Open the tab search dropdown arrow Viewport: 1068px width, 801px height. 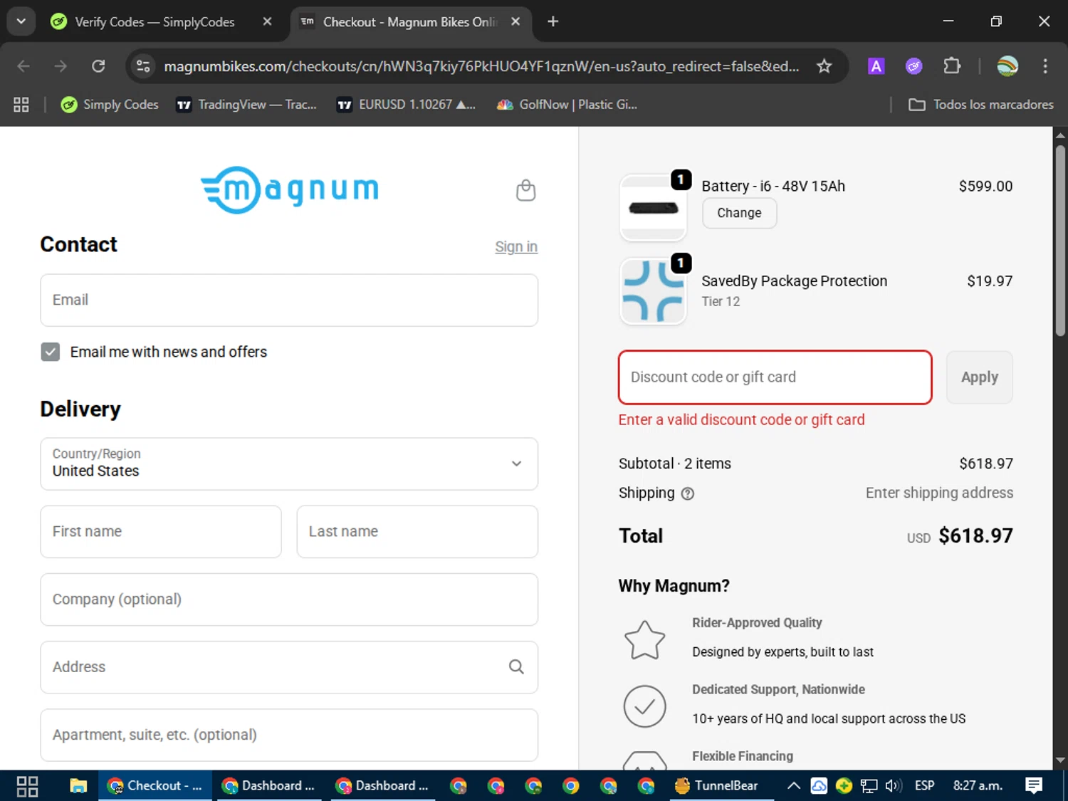(21, 21)
